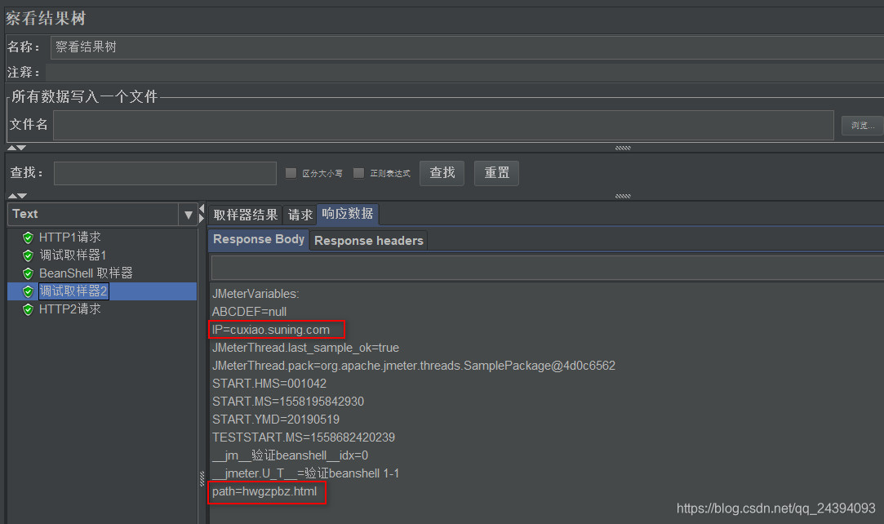
Task: Click the green shield icon beside 调试取样器1
Action: pyautogui.click(x=28, y=255)
